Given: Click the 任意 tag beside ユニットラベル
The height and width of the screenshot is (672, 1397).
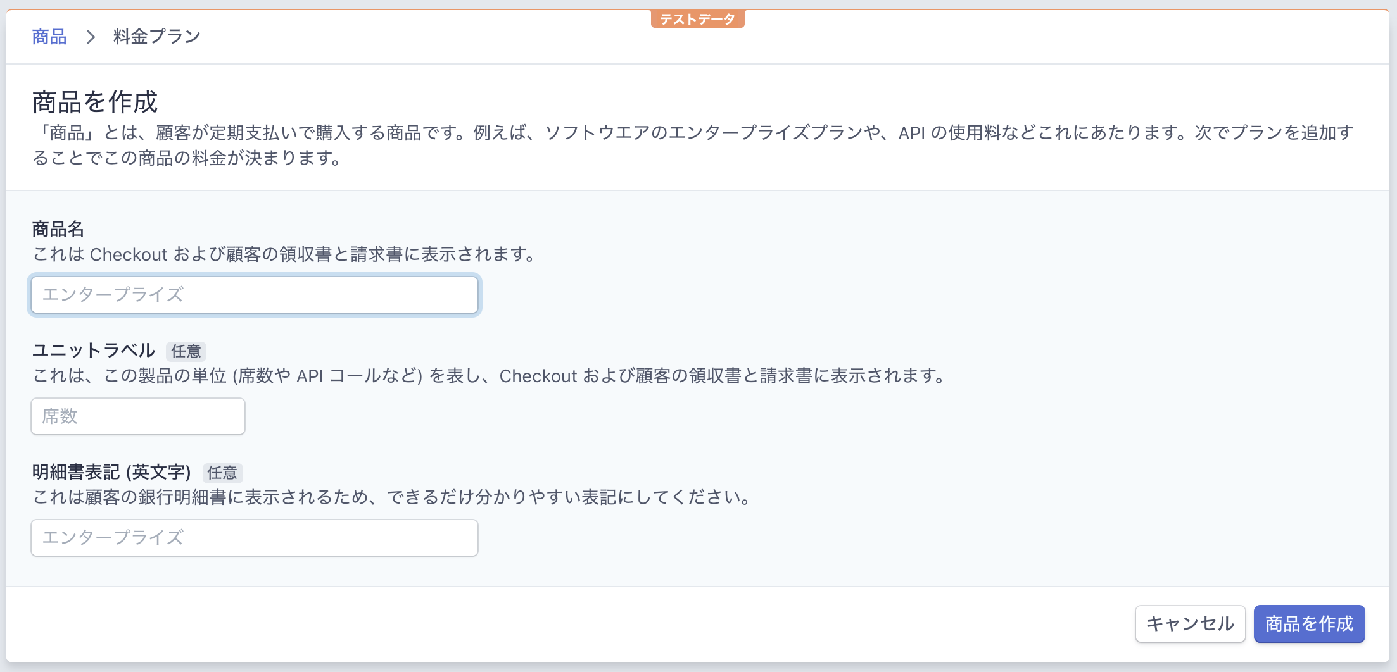Looking at the screenshot, I should (x=187, y=351).
